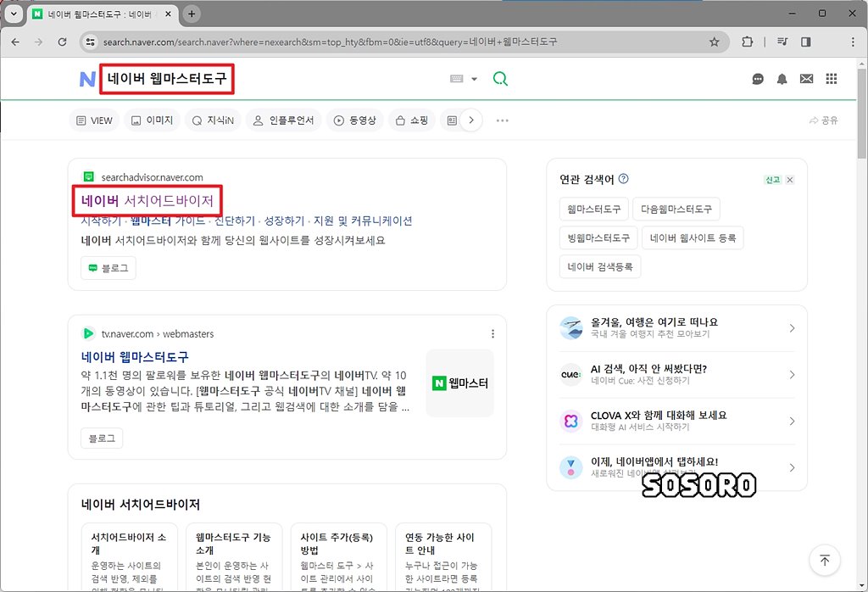Open the 서치어드바이저 소개 card
This screenshot has width=868, height=592.
pos(129,556)
